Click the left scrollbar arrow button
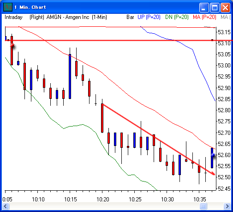Viewport: 233px width, 212px height. (x=6, y=206)
